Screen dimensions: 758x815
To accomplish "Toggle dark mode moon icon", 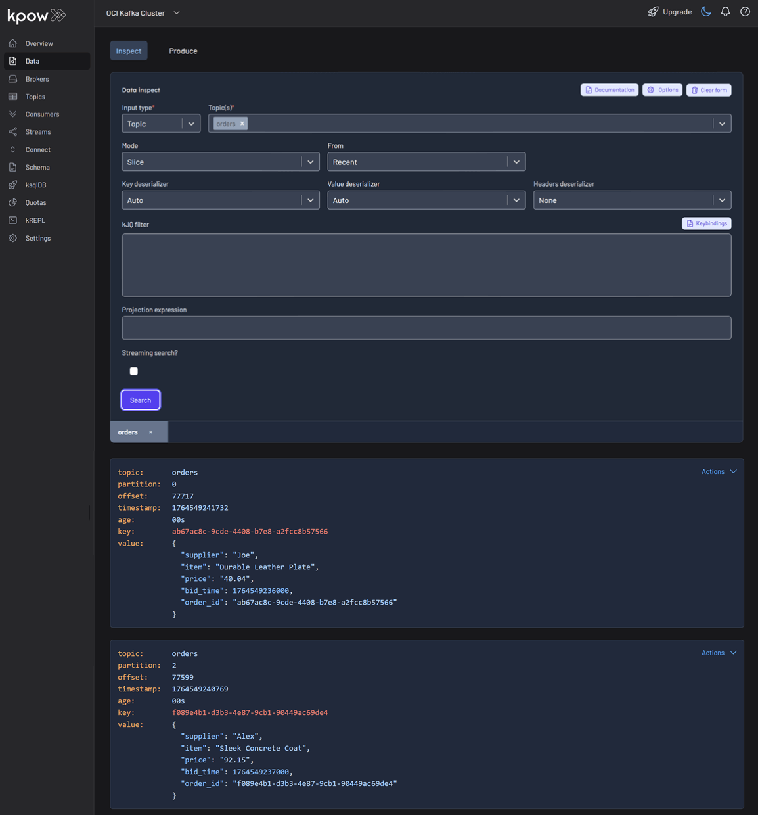I will (706, 12).
